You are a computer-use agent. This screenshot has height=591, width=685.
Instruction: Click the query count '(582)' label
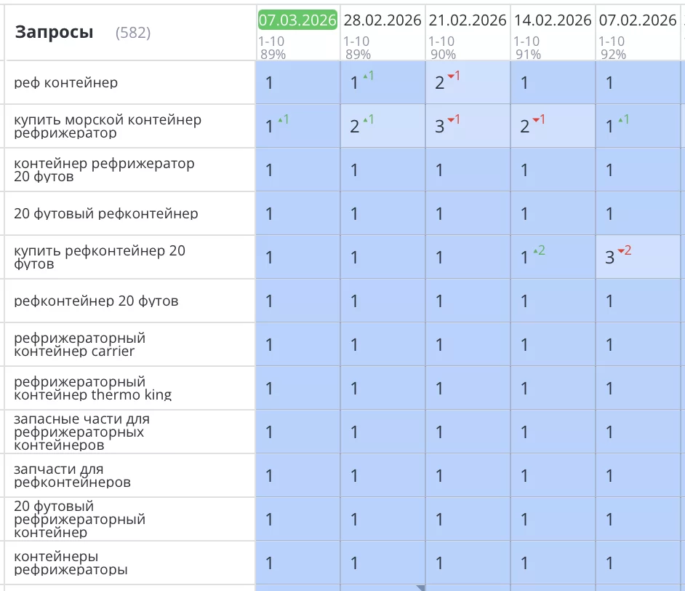(x=133, y=33)
